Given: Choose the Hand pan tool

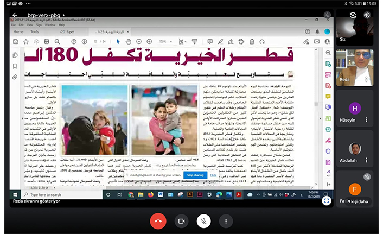Looking at the screenshot, I should pos(128,42).
